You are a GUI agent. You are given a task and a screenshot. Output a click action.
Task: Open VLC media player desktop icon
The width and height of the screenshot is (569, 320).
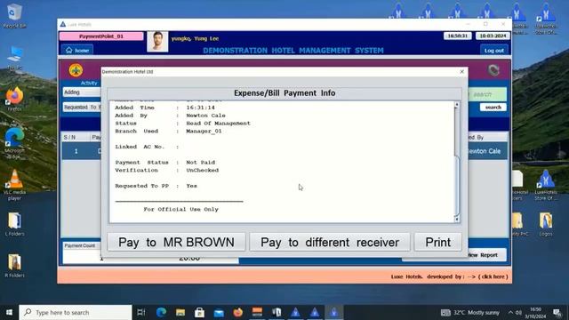[x=14, y=185]
